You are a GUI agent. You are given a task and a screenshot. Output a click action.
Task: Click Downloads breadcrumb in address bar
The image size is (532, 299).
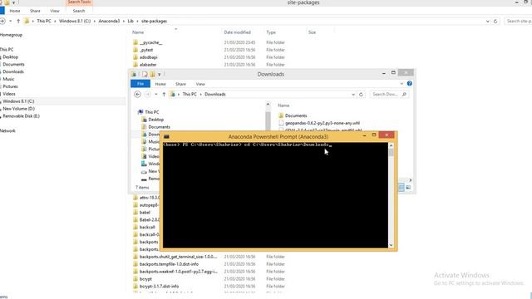tap(215, 94)
